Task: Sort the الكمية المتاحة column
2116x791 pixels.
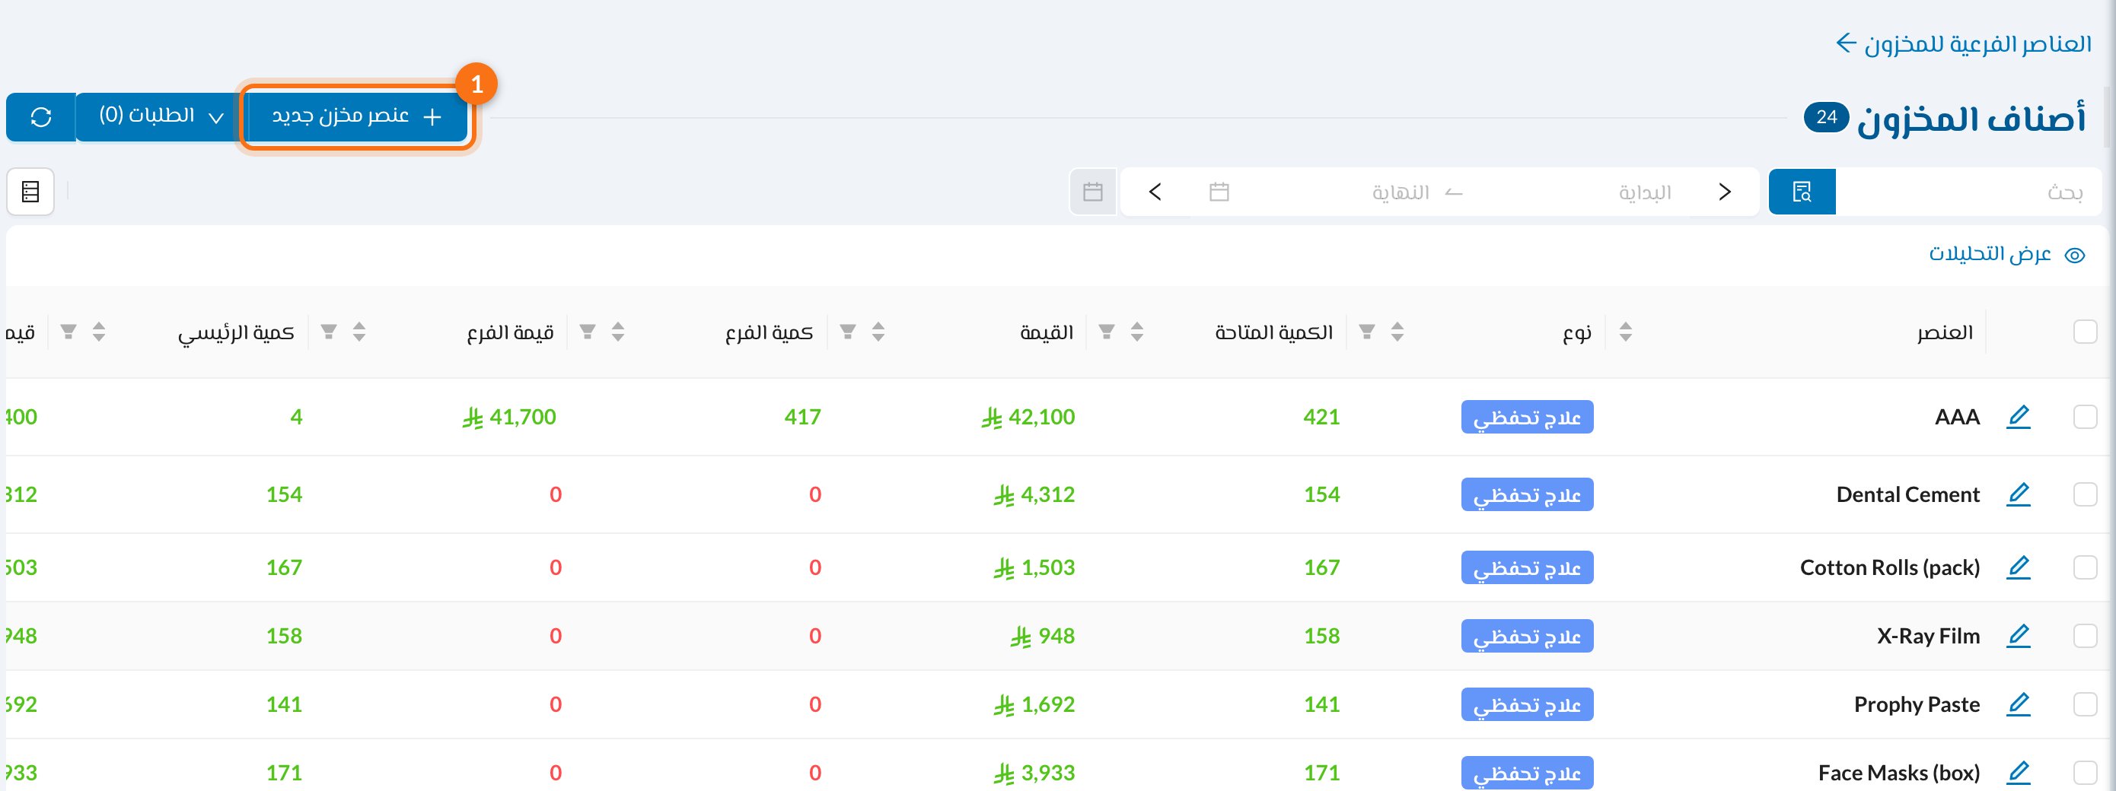Action: 1397,332
